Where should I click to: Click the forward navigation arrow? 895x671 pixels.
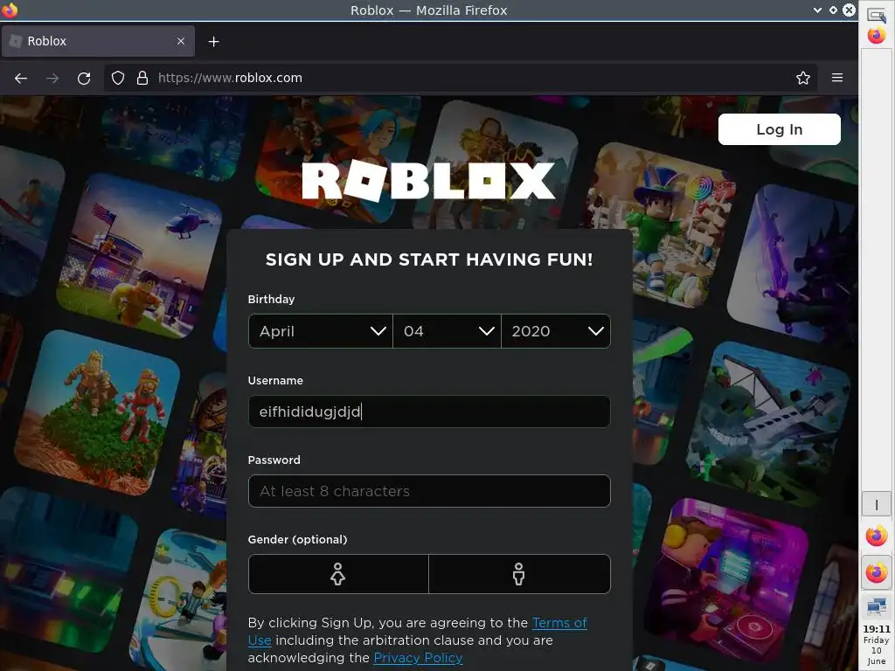click(x=52, y=78)
